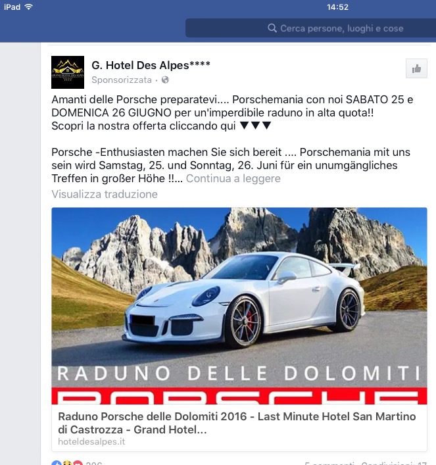This screenshot has width=436, height=465.
Task: Tap the down-arrow triangles after 'cliccando qui'
Action: coord(255,126)
